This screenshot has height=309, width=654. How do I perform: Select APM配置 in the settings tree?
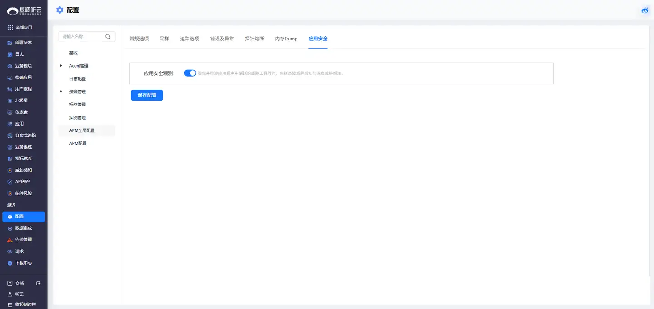(78, 144)
